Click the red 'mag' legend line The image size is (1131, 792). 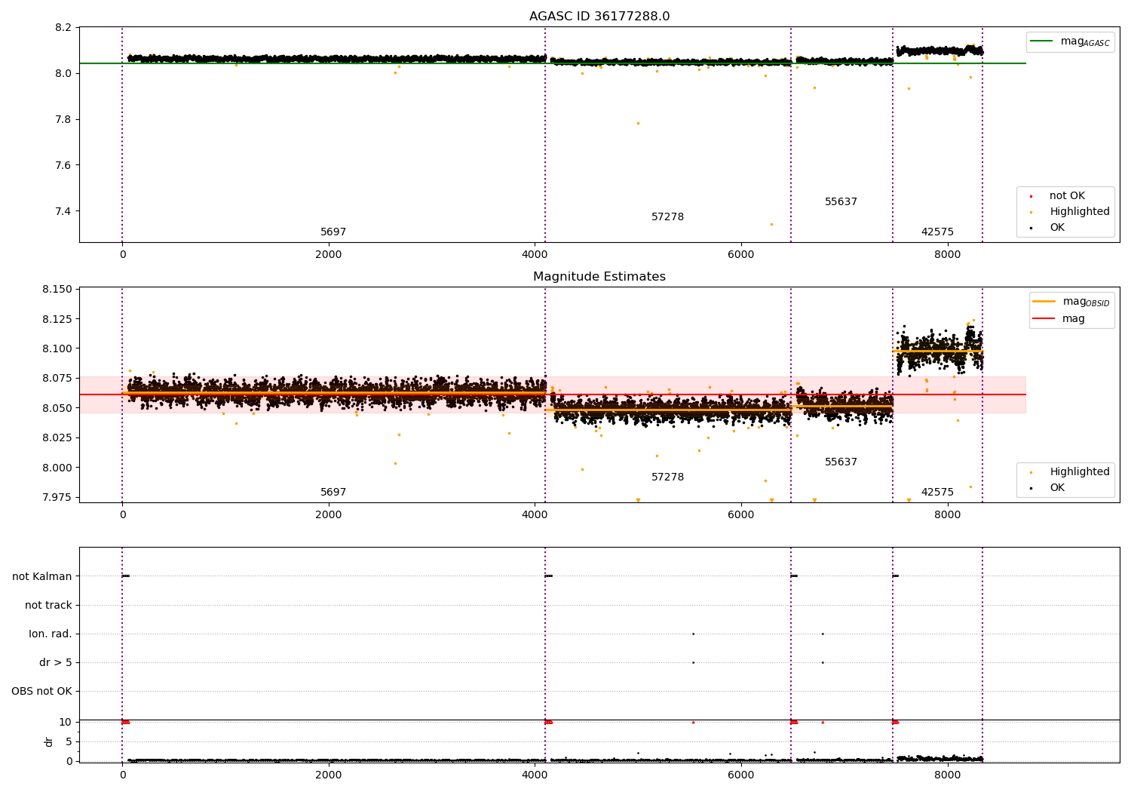(1044, 319)
